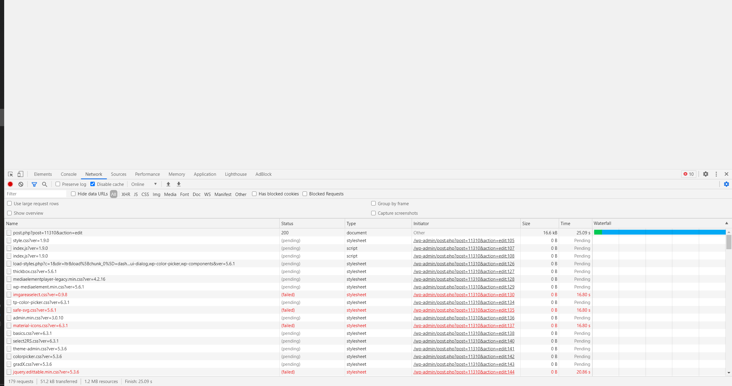Viewport: 732px width, 386px height.
Task: Click the import HAR file upload arrow
Action: 168,184
